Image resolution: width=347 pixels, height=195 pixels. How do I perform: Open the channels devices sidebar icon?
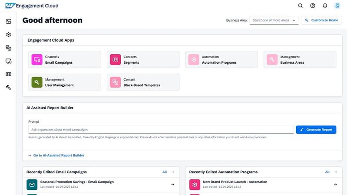[8, 61]
